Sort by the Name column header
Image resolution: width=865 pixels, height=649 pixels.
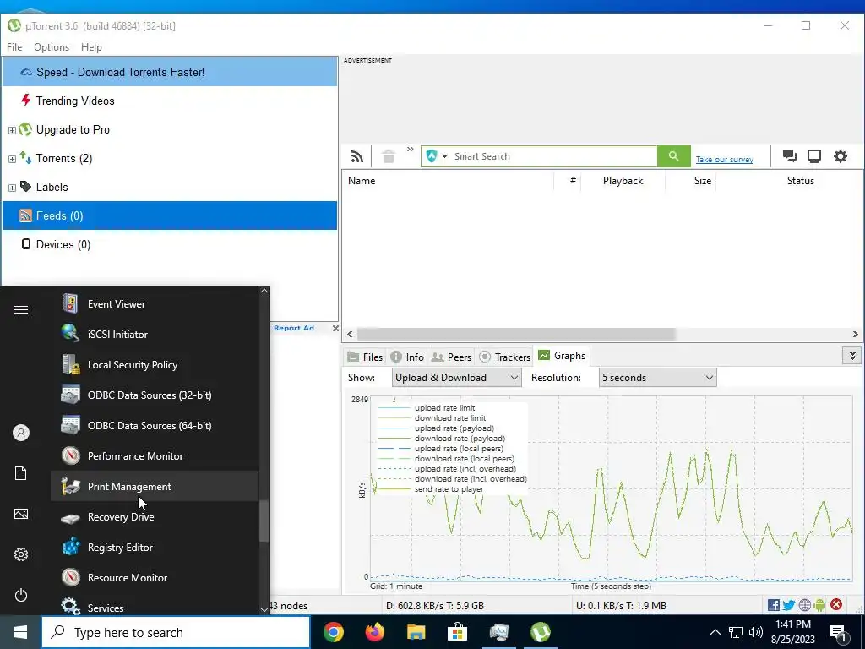click(x=448, y=181)
